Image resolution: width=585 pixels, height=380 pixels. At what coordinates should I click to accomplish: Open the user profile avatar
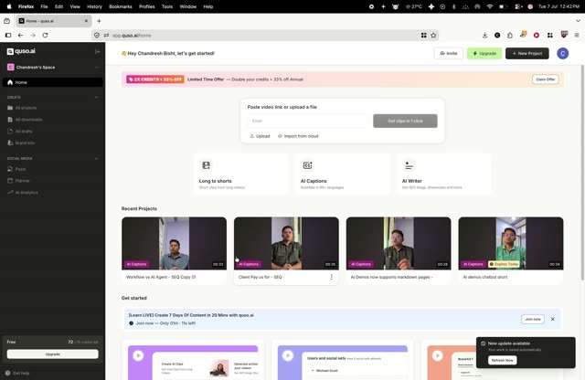(x=563, y=53)
